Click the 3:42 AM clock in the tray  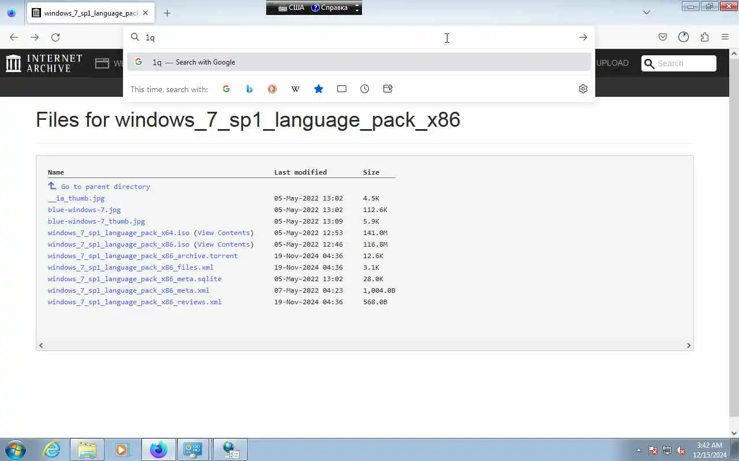coord(709,445)
